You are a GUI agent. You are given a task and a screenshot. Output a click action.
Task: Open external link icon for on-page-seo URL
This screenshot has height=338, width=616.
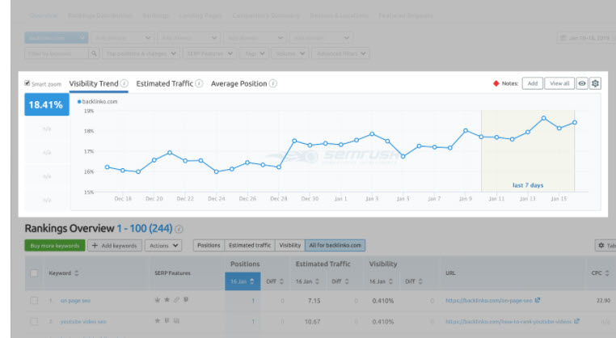pos(538,300)
